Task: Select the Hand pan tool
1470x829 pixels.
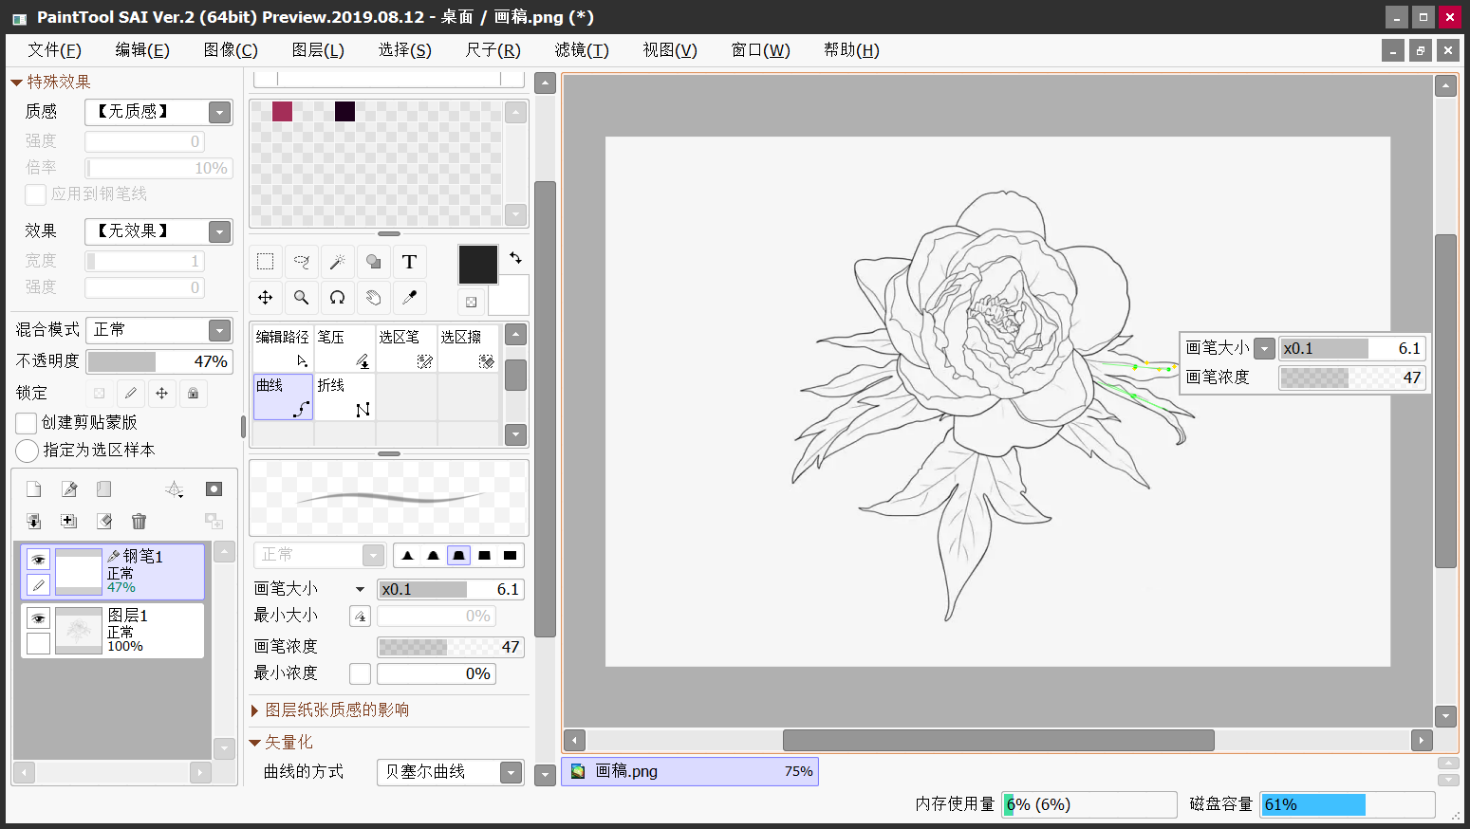Action: click(373, 298)
